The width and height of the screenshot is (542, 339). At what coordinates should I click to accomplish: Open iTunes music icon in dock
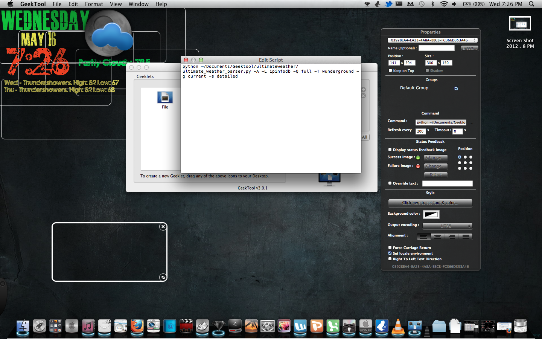(88, 326)
